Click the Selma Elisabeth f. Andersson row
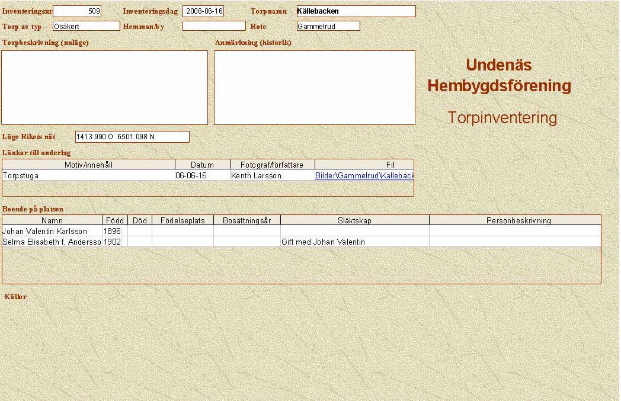This screenshot has height=401, width=621. pyautogui.click(x=52, y=242)
